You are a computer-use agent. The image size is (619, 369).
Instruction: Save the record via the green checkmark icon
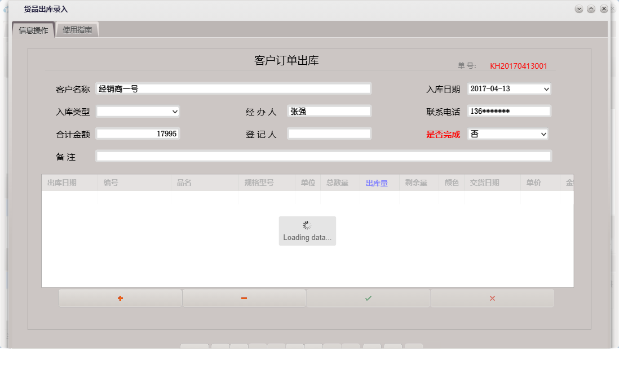368,298
